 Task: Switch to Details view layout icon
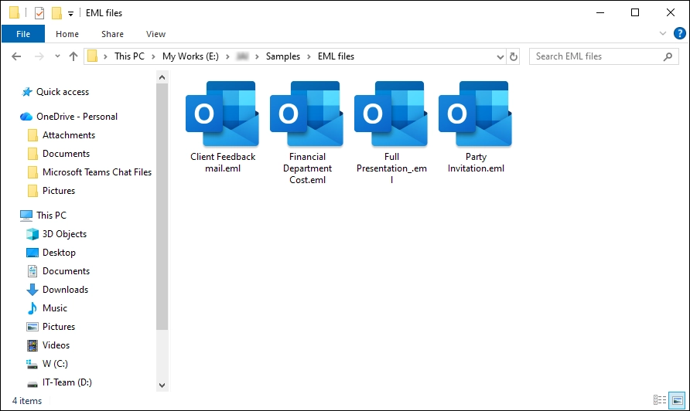[660, 400]
